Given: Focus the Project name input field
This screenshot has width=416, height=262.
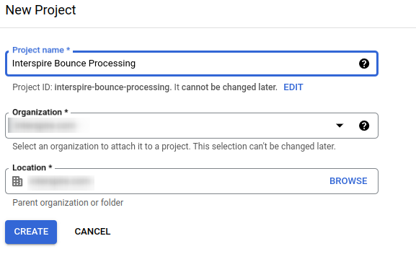Looking at the screenshot, I should coord(192,64).
